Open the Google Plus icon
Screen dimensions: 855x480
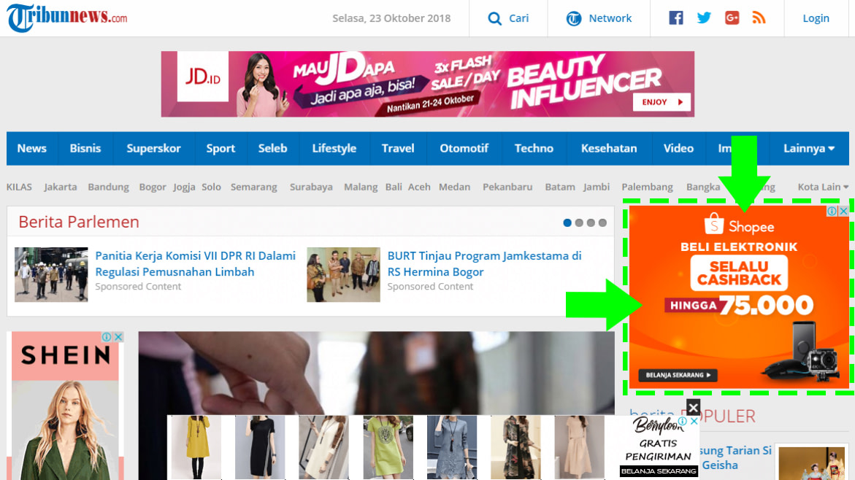[732, 18]
